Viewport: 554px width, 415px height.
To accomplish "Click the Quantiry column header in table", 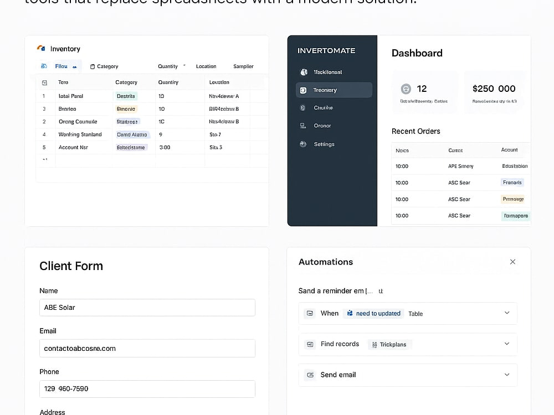I will click(x=168, y=82).
